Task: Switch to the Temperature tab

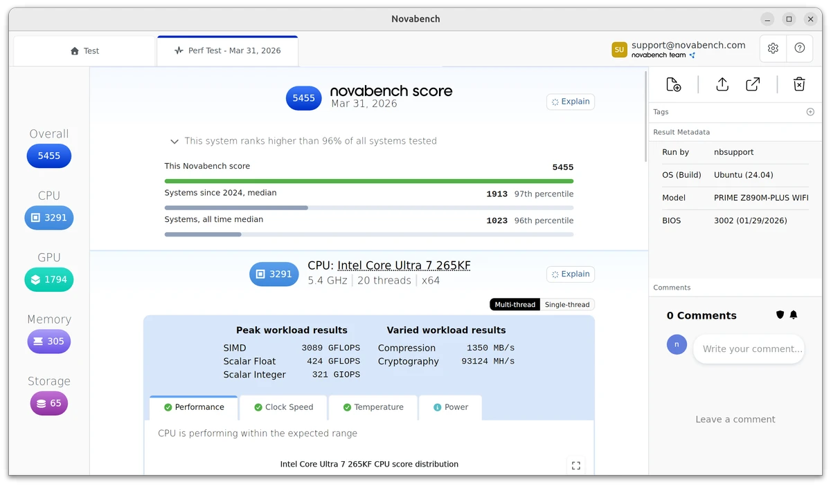Action: (373, 408)
